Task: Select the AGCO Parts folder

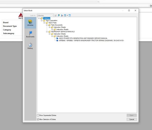Action: click(x=52, y=23)
